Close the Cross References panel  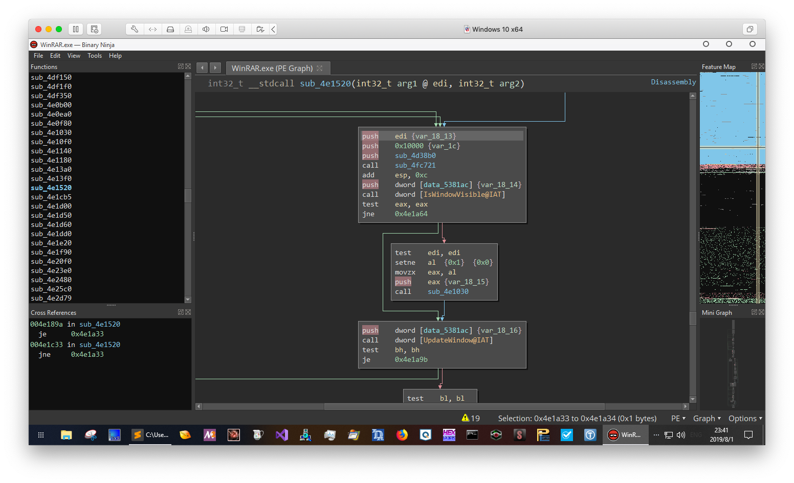(x=188, y=312)
